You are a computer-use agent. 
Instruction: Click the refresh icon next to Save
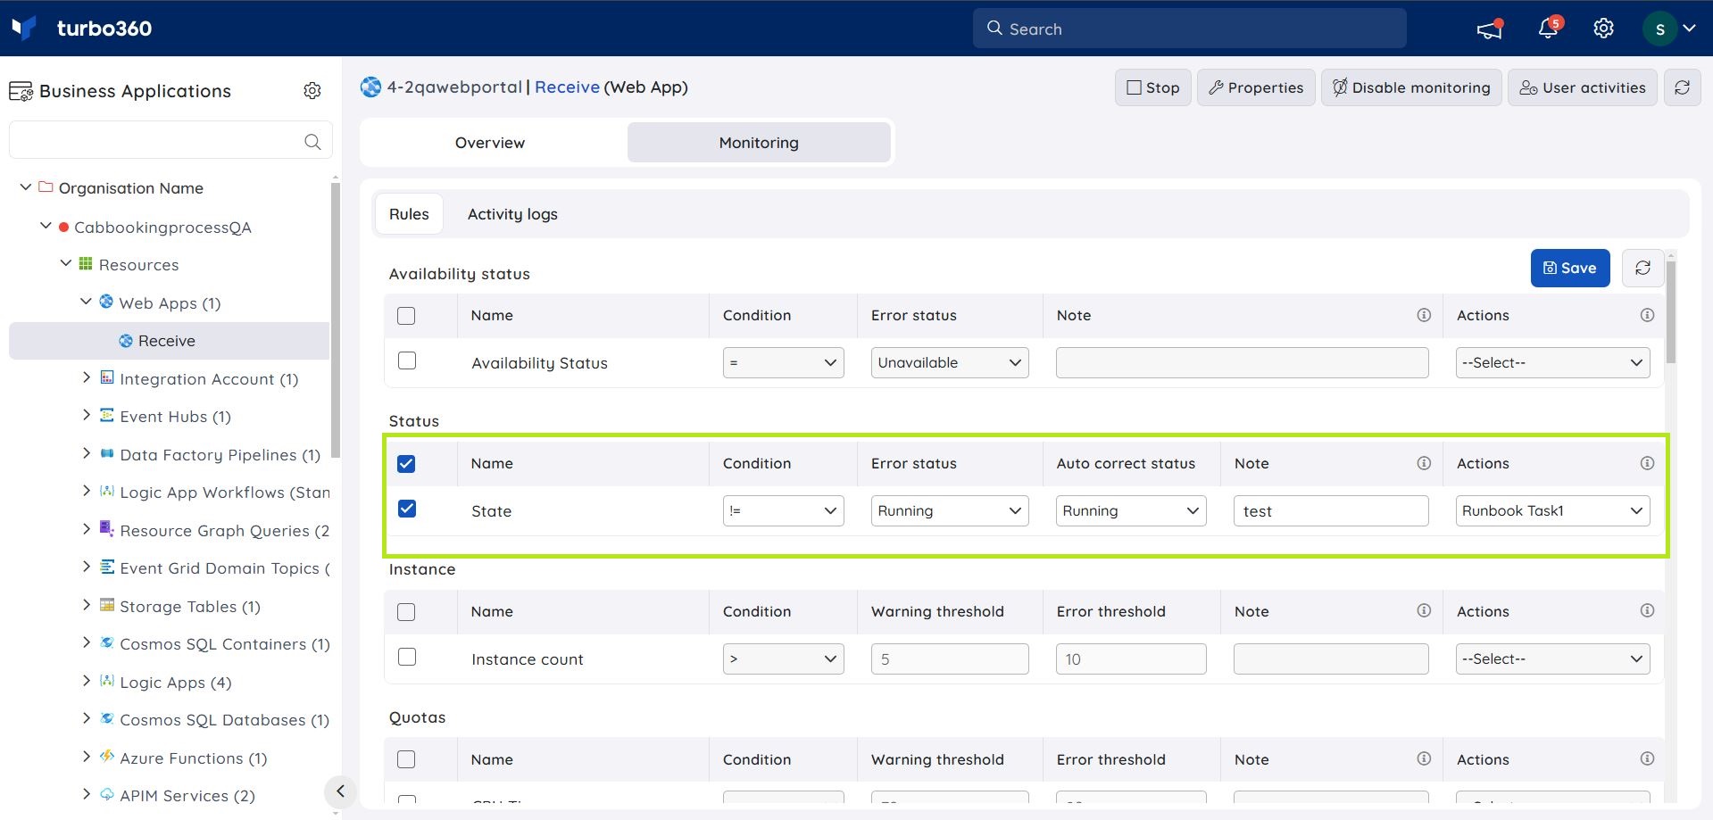tap(1642, 268)
